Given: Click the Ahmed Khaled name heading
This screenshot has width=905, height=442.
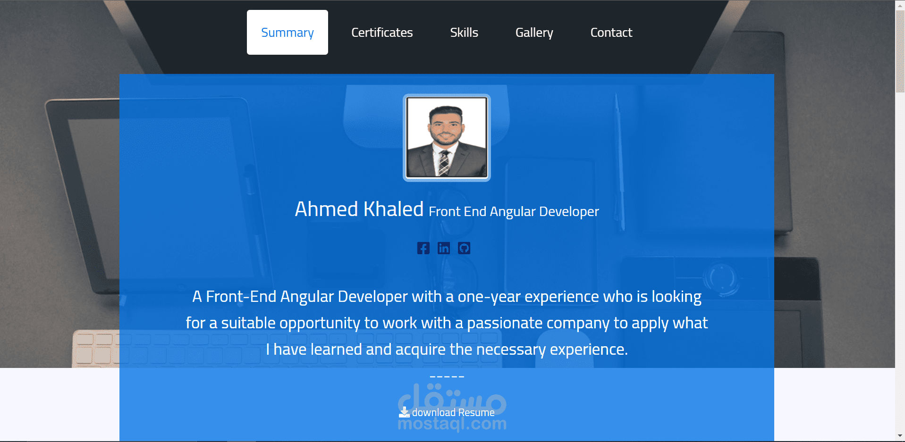Looking at the screenshot, I should click(359, 209).
